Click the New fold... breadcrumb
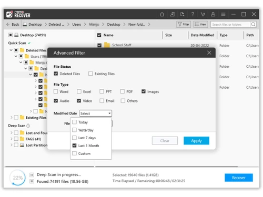This screenshot has width=263, height=197. click(x=137, y=24)
